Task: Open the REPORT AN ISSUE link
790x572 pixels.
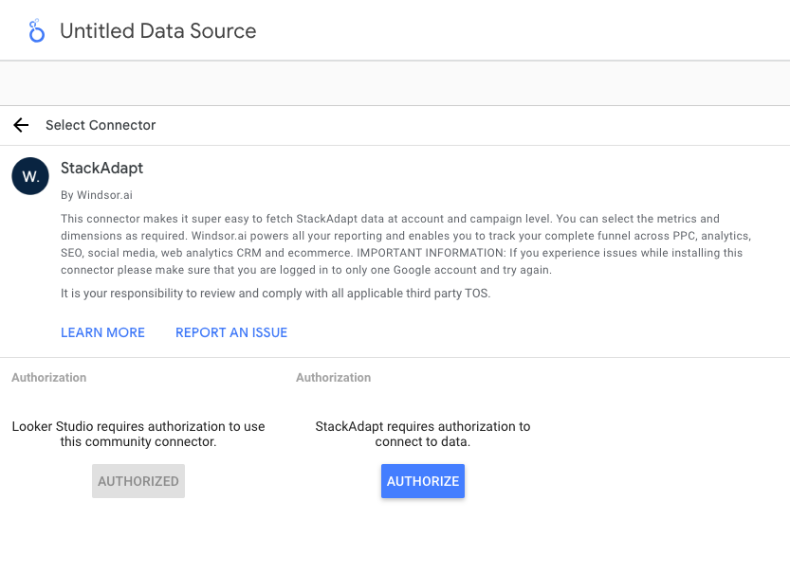Action: click(231, 332)
